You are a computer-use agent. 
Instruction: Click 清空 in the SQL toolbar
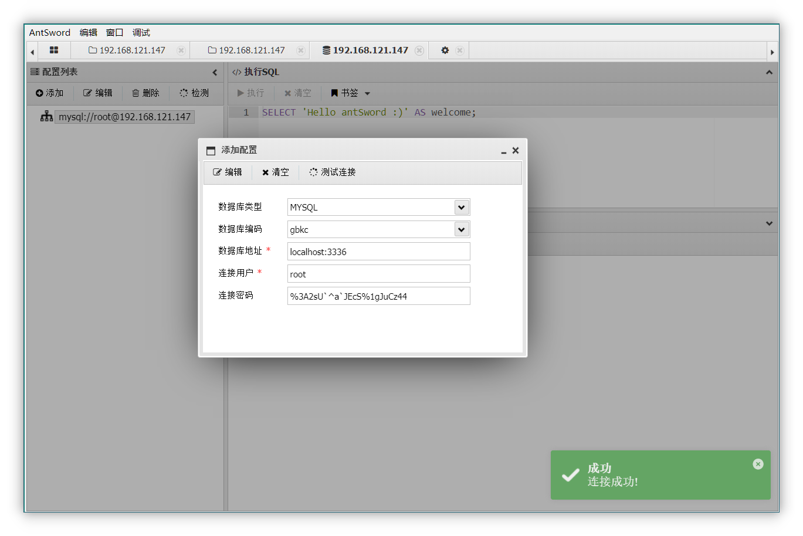pyautogui.click(x=298, y=93)
